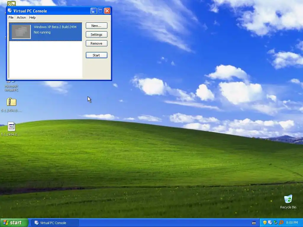
Task: Click the gray virtual machine thumbnail preview
Action: [x=21, y=32]
